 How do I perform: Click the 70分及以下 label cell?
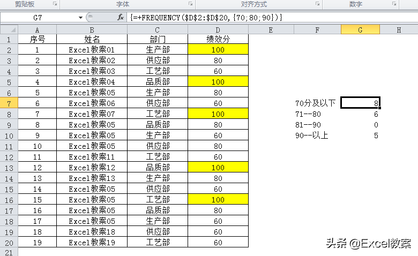tap(317, 103)
